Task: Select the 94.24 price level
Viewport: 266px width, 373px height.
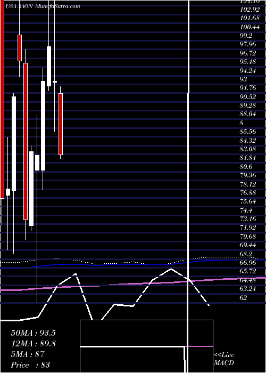Action: coord(248,71)
